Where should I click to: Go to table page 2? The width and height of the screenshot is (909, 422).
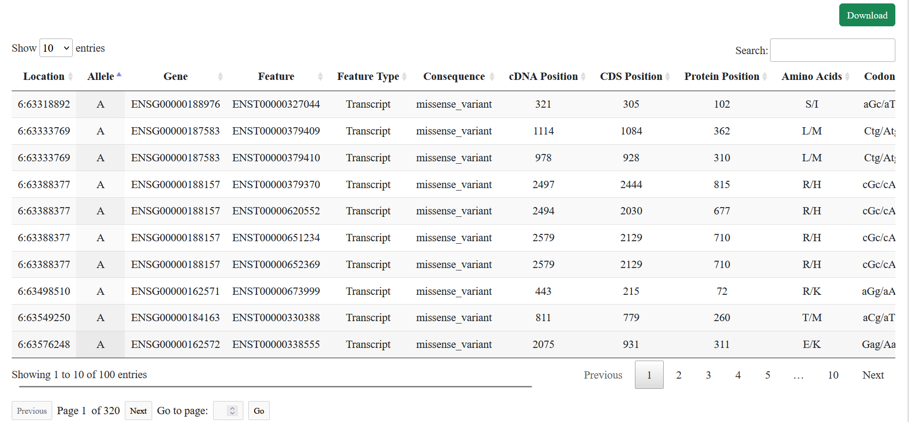click(679, 375)
